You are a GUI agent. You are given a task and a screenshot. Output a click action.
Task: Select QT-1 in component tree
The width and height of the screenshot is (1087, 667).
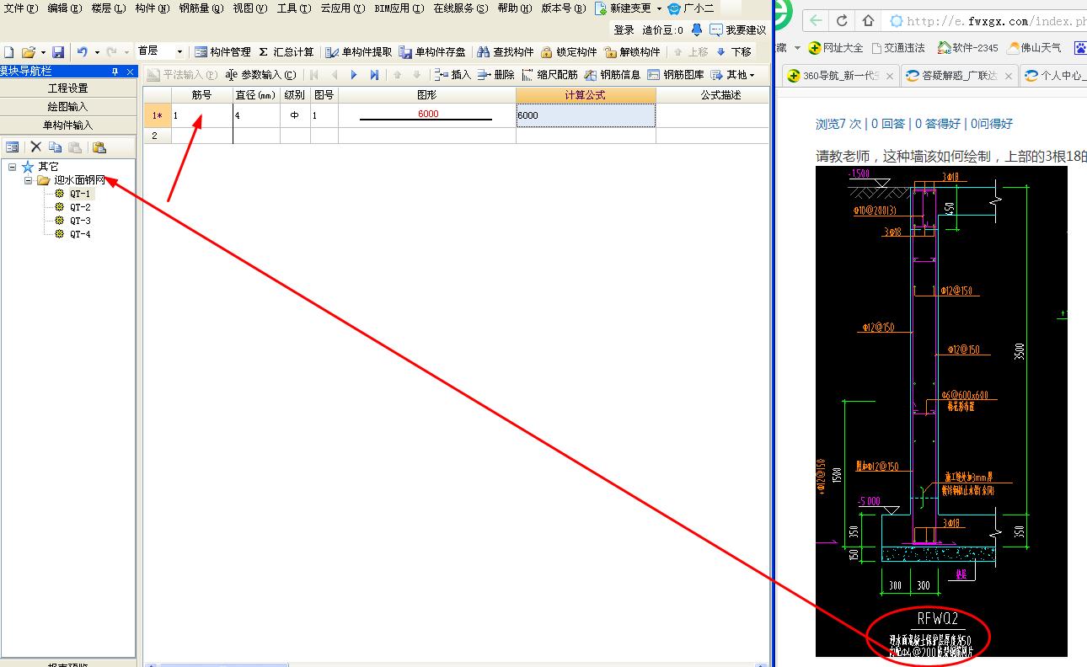tap(80, 194)
